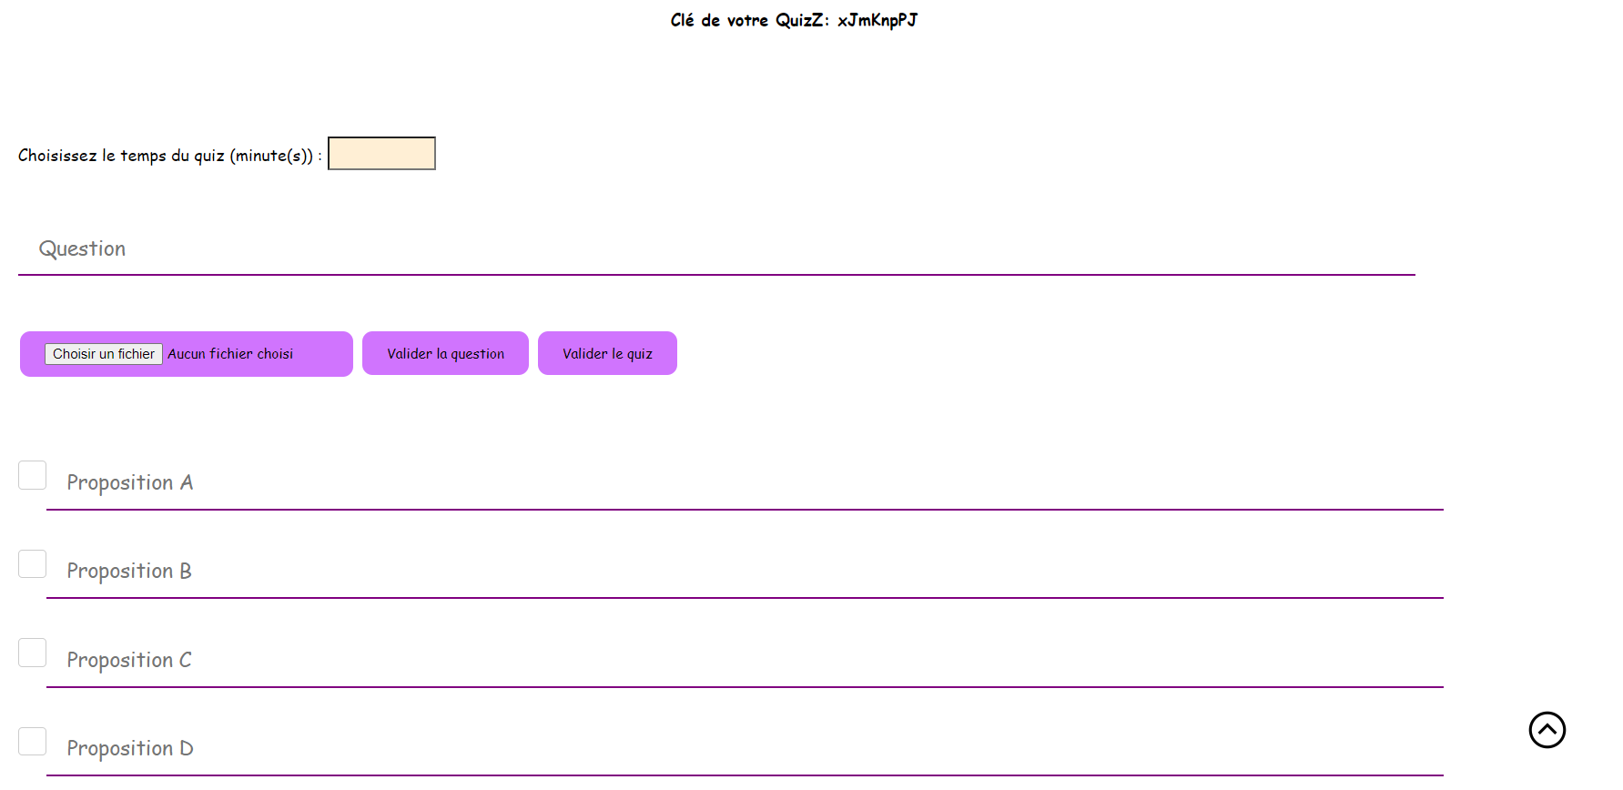Image resolution: width=1623 pixels, height=790 pixels.
Task: Click the purple underline below the Question field
Action: click(715, 274)
